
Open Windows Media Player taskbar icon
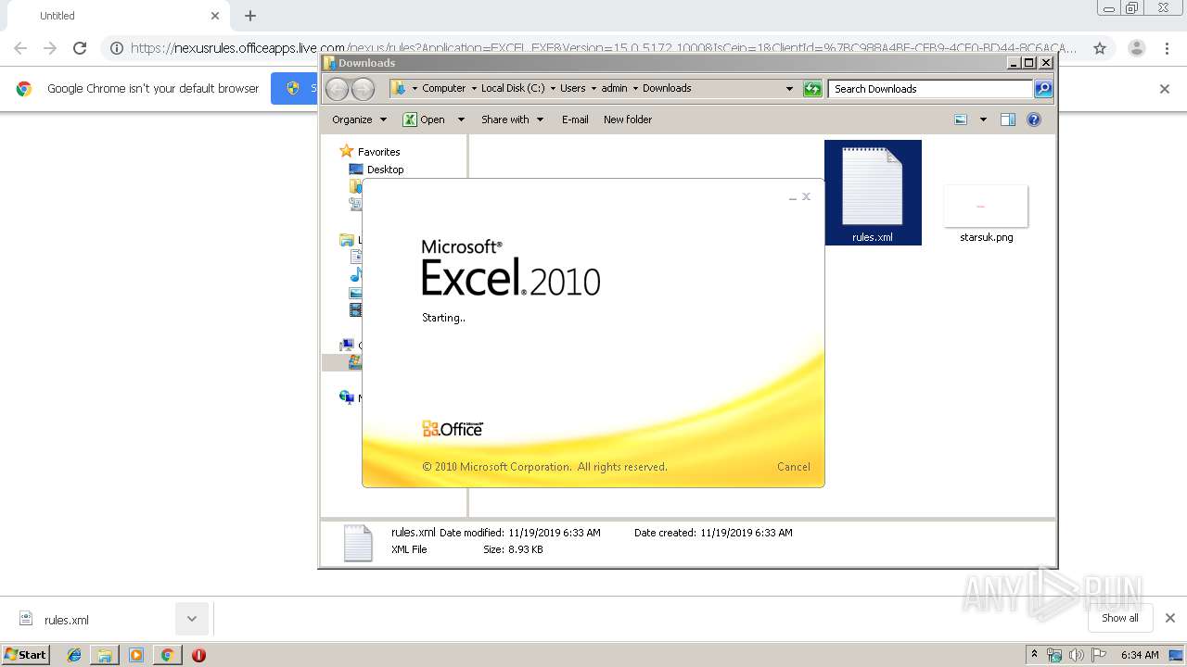[136, 655]
